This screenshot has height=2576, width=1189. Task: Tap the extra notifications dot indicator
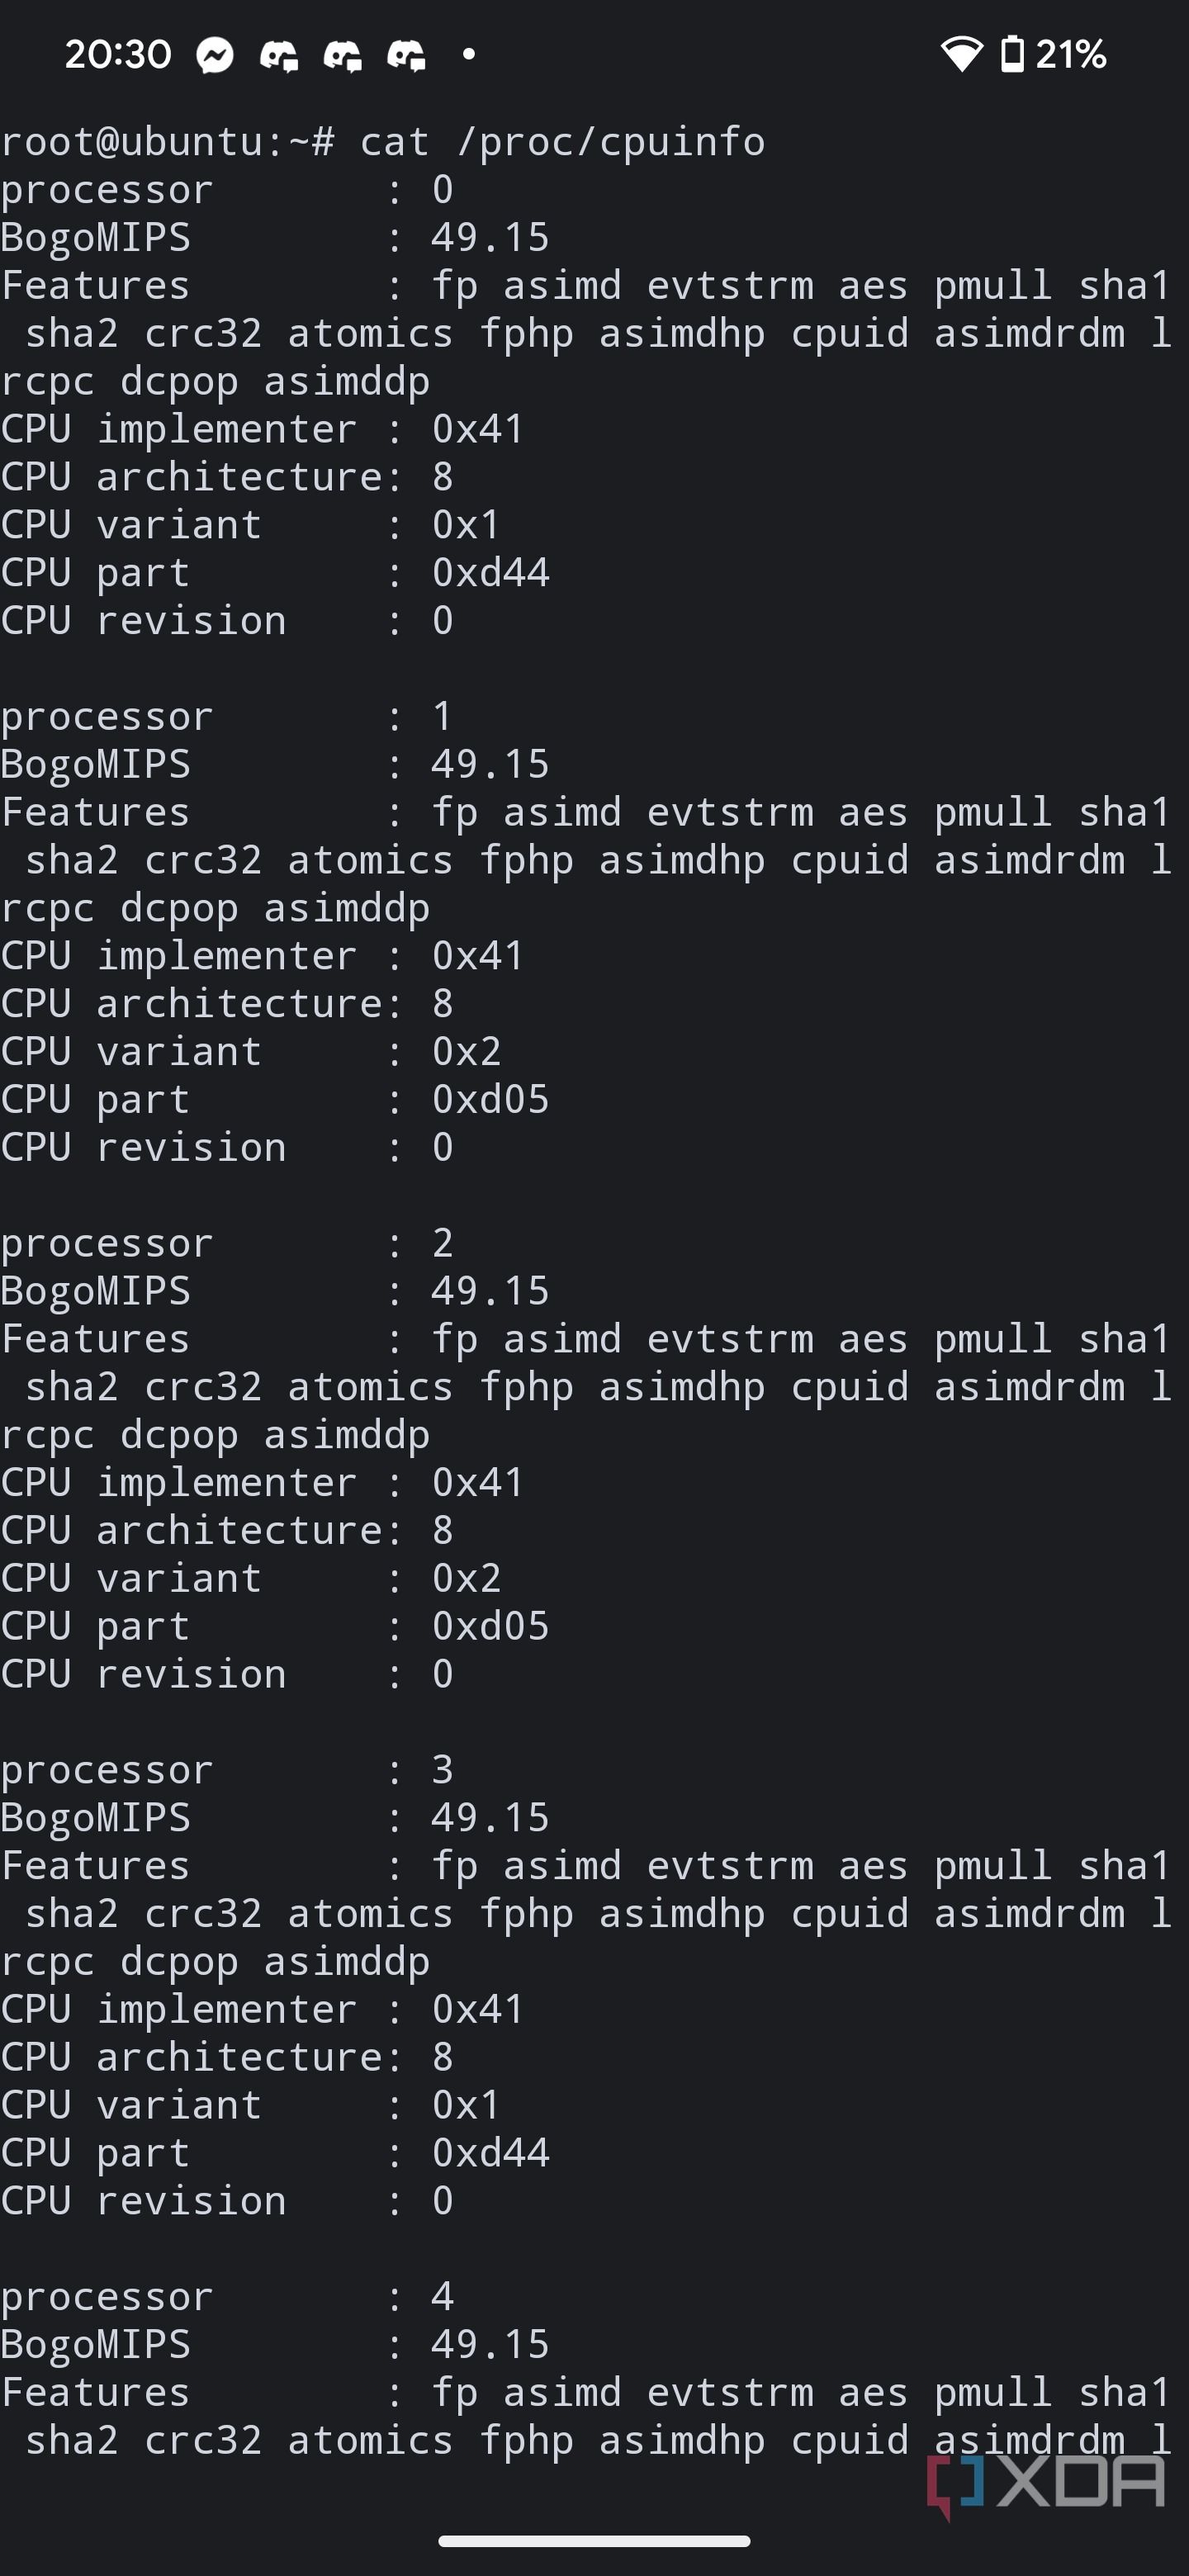468,54
